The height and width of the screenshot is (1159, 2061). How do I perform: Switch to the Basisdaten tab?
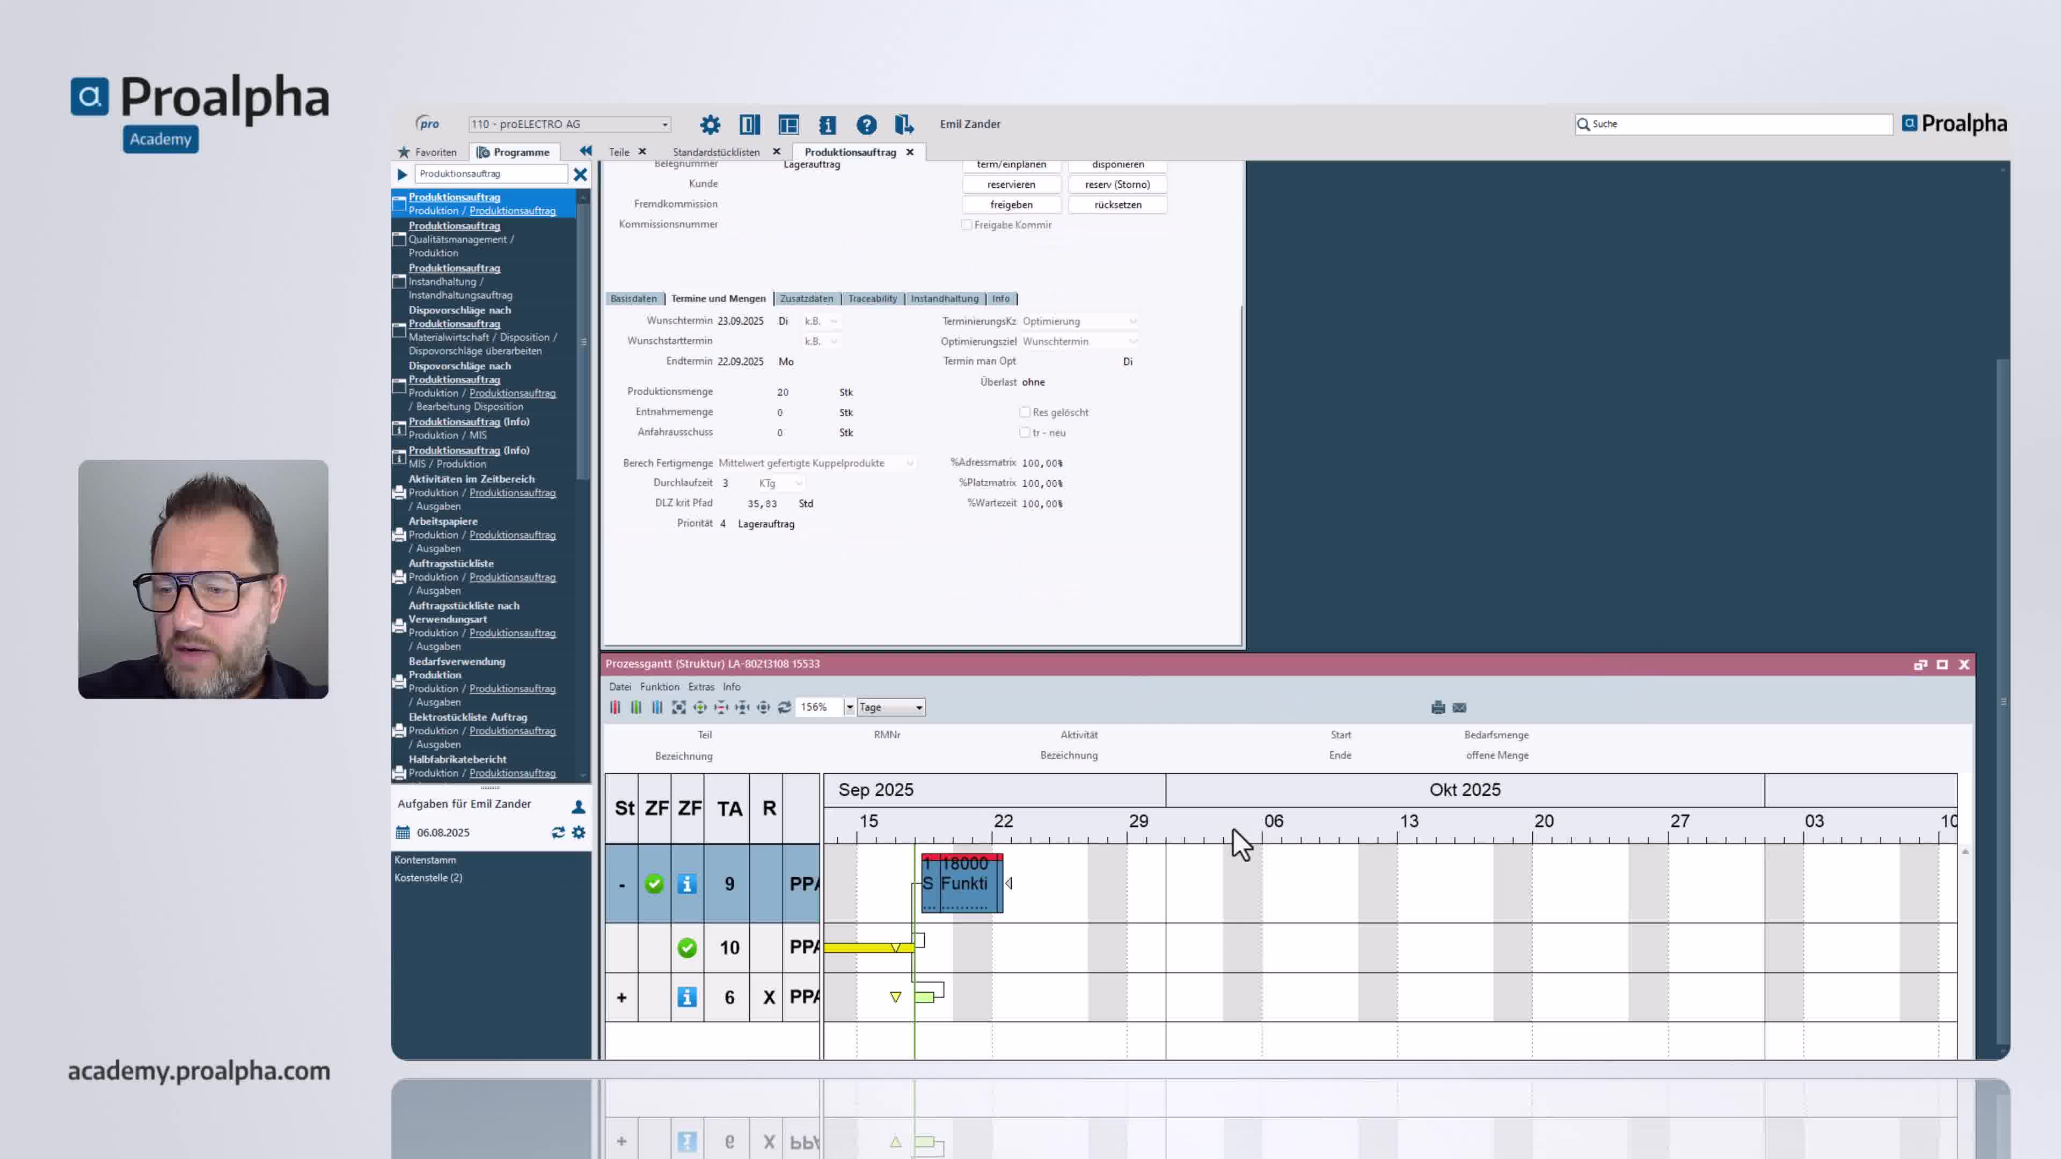point(634,298)
